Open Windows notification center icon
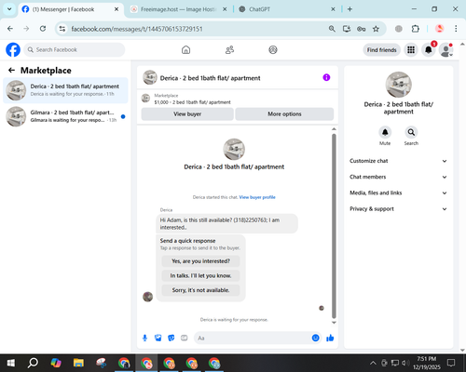The height and width of the screenshot is (372, 466). point(451,363)
